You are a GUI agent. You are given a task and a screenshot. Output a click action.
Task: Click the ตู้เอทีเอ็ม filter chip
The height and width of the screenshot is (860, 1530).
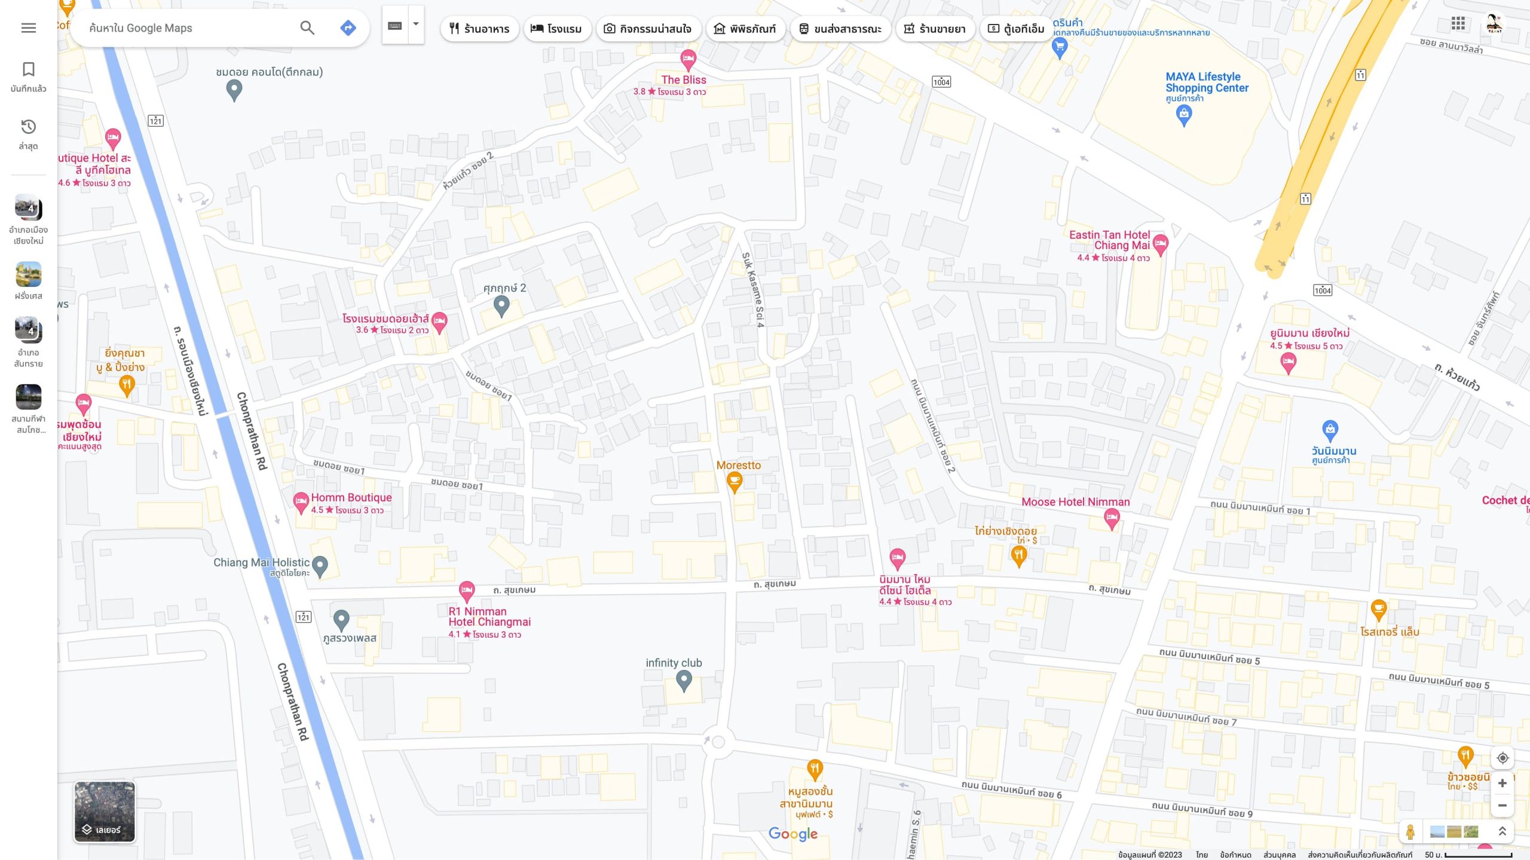1016,29
